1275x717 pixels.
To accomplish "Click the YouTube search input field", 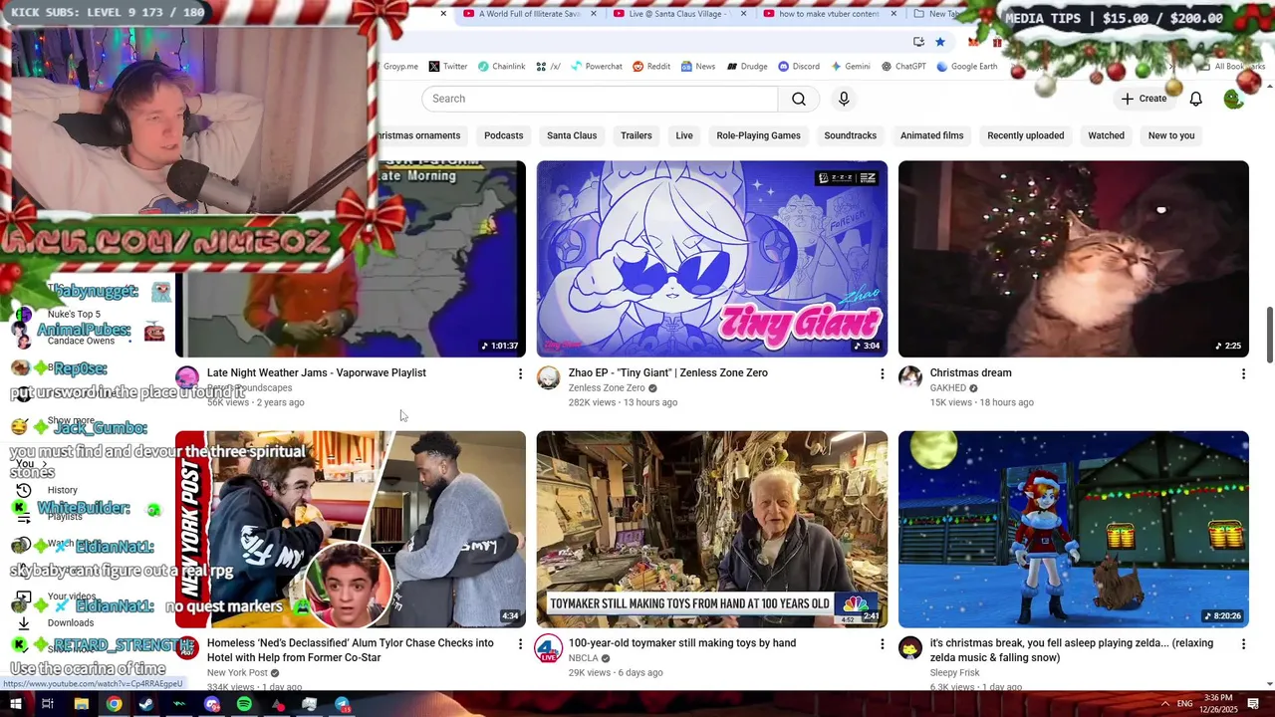I will (x=600, y=99).
